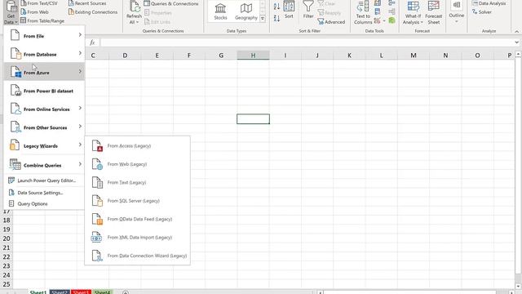The height and width of the screenshot is (294, 522).
Task: Click From Text/CSV icon
Action: [x=24, y=3]
